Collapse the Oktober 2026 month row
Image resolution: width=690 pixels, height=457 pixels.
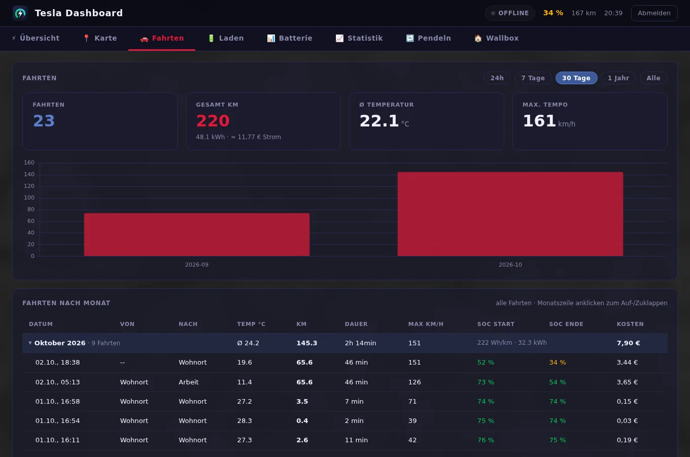tap(345, 343)
